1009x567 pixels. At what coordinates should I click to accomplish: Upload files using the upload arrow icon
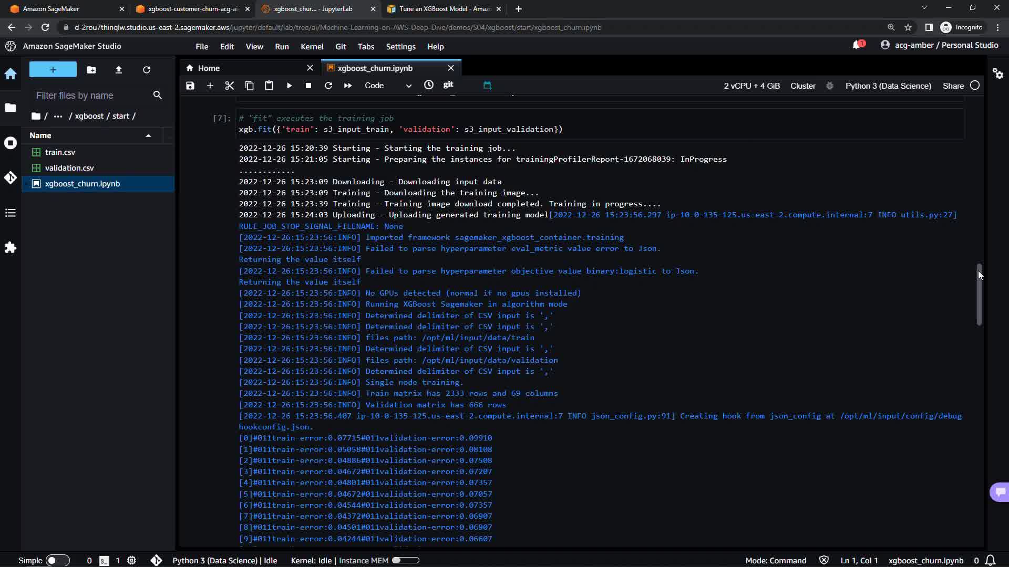click(119, 70)
